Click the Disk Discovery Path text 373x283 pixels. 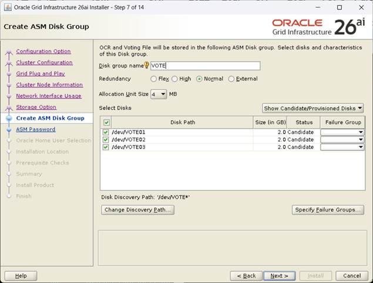click(145, 197)
